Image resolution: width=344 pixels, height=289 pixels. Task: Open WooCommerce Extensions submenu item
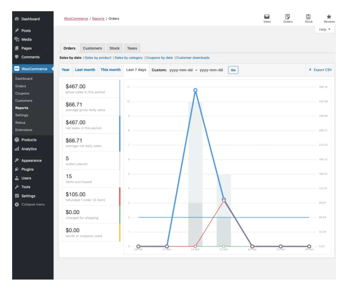click(x=24, y=130)
